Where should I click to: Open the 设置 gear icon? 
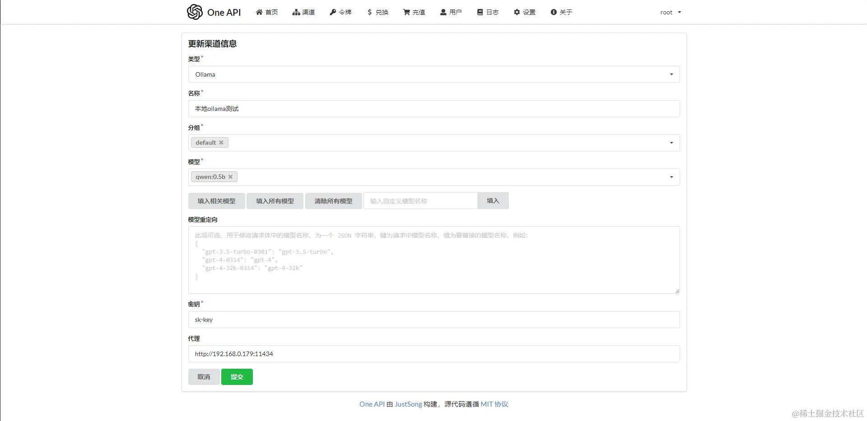pyautogui.click(x=517, y=12)
